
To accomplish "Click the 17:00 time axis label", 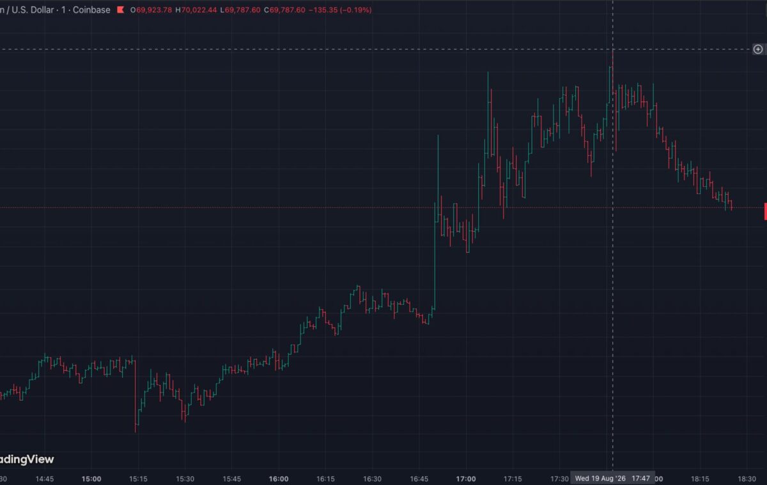I will [466, 478].
